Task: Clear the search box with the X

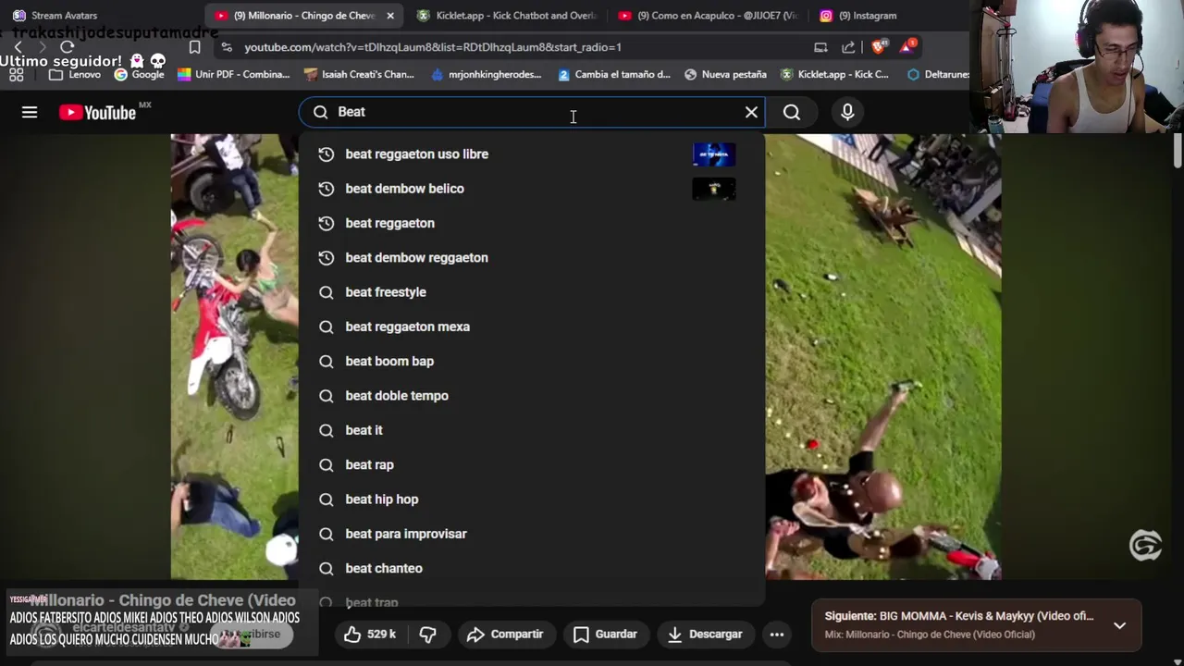Action: pyautogui.click(x=751, y=112)
